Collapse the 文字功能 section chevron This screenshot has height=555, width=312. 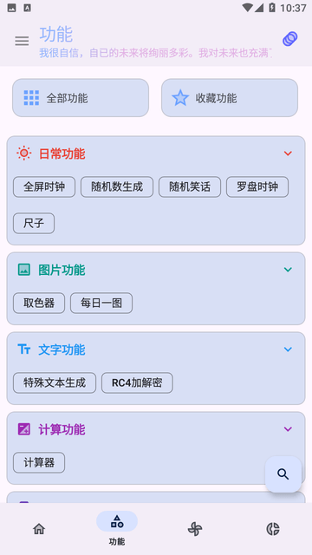288,349
